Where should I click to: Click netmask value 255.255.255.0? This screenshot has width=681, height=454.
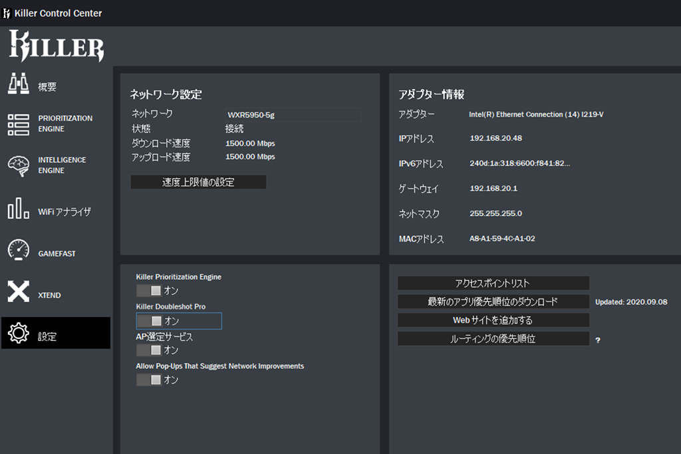pos(495,213)
